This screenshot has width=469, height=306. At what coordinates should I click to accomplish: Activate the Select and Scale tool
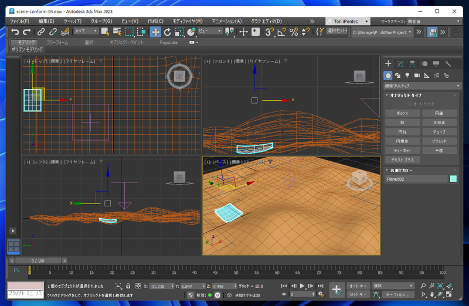179,32
